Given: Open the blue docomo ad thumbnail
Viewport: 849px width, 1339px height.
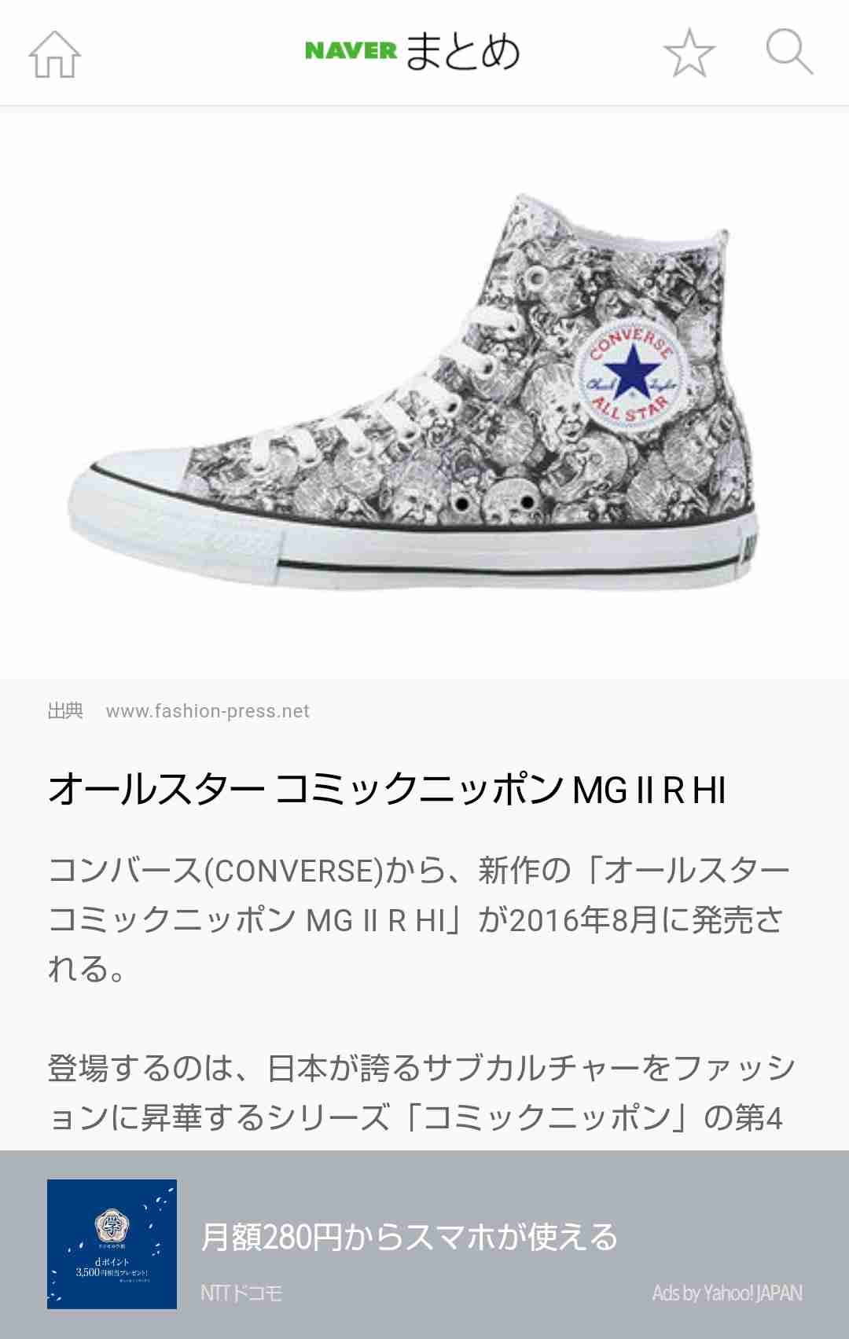Looking at the screenshot, I should 112,1244.
